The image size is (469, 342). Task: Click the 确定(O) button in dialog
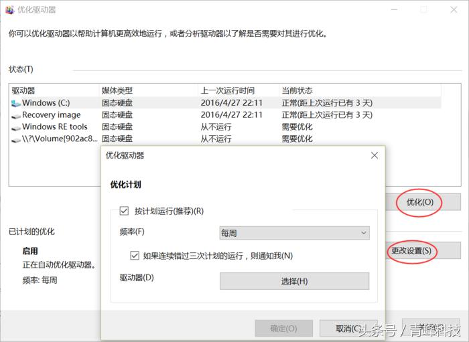coord(283,329)
